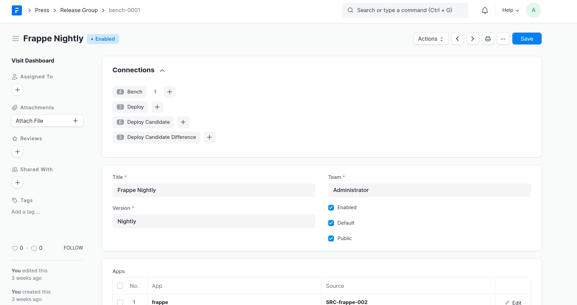Screen dimensions: 577x305
Task: Open the Actions dropdown
Action: [431, 39]
